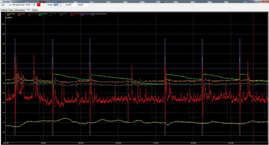Click the save disk icon
Image resolution: width=269 pixels, height=145 pixels.
(3, 5)
